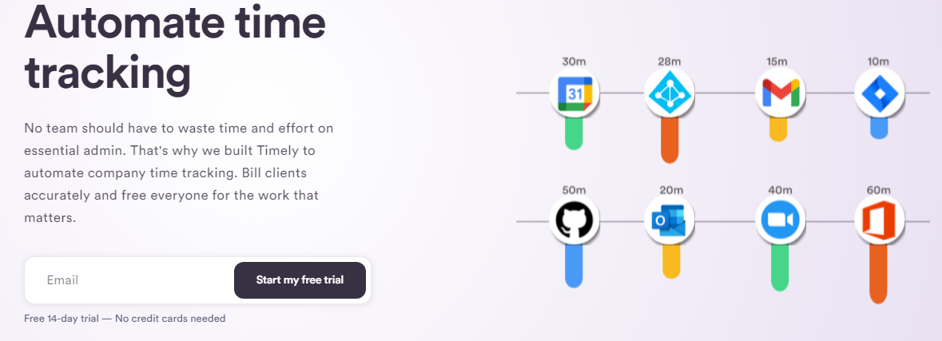
Task: Click the Google Calendar icon
Action: 575,93
